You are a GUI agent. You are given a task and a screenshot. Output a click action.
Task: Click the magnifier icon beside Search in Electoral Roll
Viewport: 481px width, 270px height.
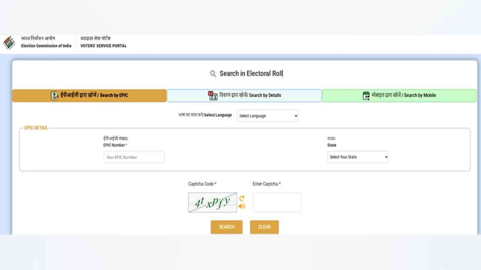tap(213, 74)
